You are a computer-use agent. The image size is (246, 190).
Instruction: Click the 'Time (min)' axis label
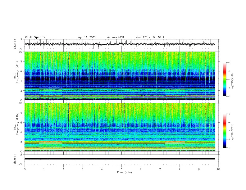(124, 172)
